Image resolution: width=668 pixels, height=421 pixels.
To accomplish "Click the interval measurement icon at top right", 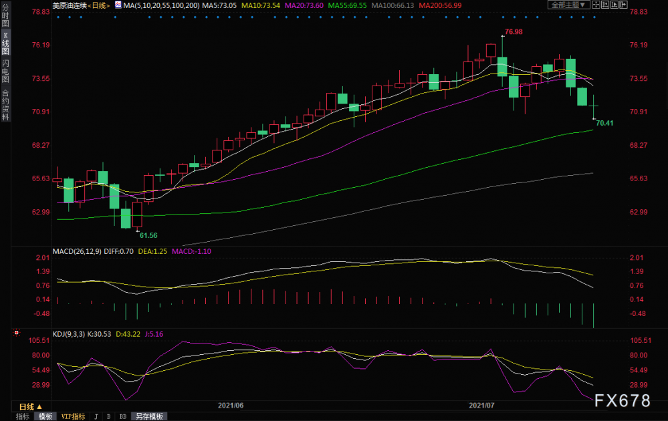I will pos(605,5).
